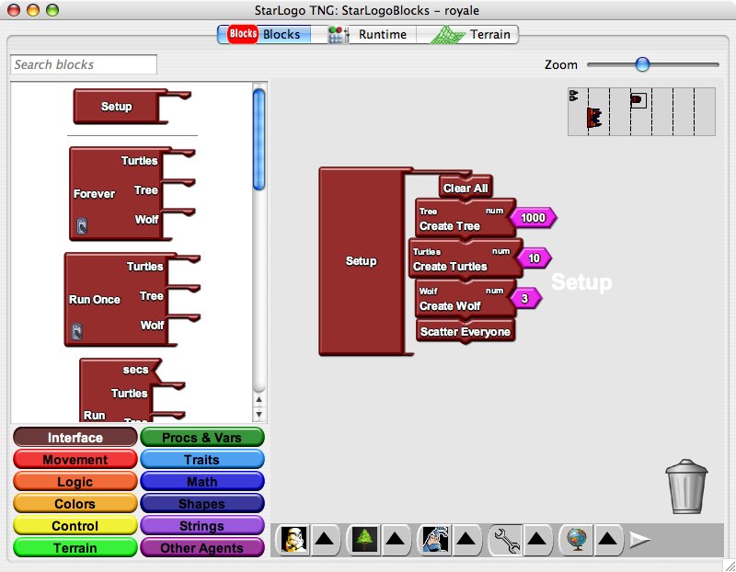Image resolution: width=736 pixels, height=572 pixels.
Task: Click the pink 3 number block
Action: (x=525, y=299)
